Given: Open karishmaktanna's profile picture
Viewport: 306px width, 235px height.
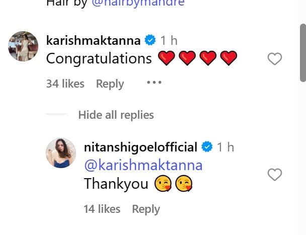Looking at the screenshot, I should [23, 46].
